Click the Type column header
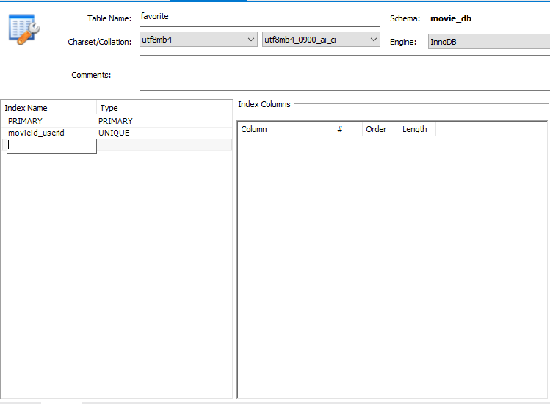Screen dimensions: 550x404 click(x=134, y=108)
